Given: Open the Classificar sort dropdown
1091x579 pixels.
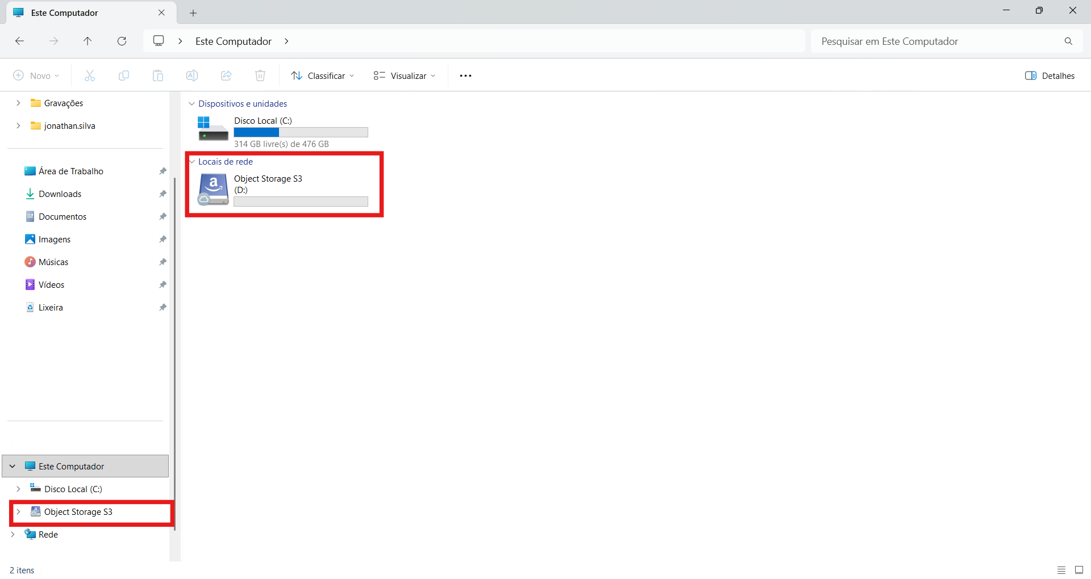Looking at the screenshot, I should click(322, 75).
